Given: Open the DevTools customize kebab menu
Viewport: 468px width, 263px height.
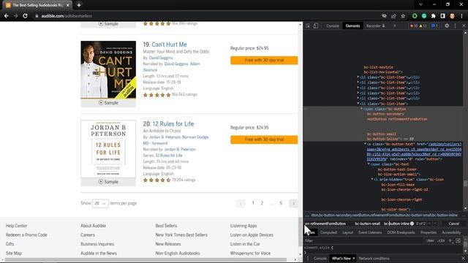Looking at the screenshot, I should point(455,26).
